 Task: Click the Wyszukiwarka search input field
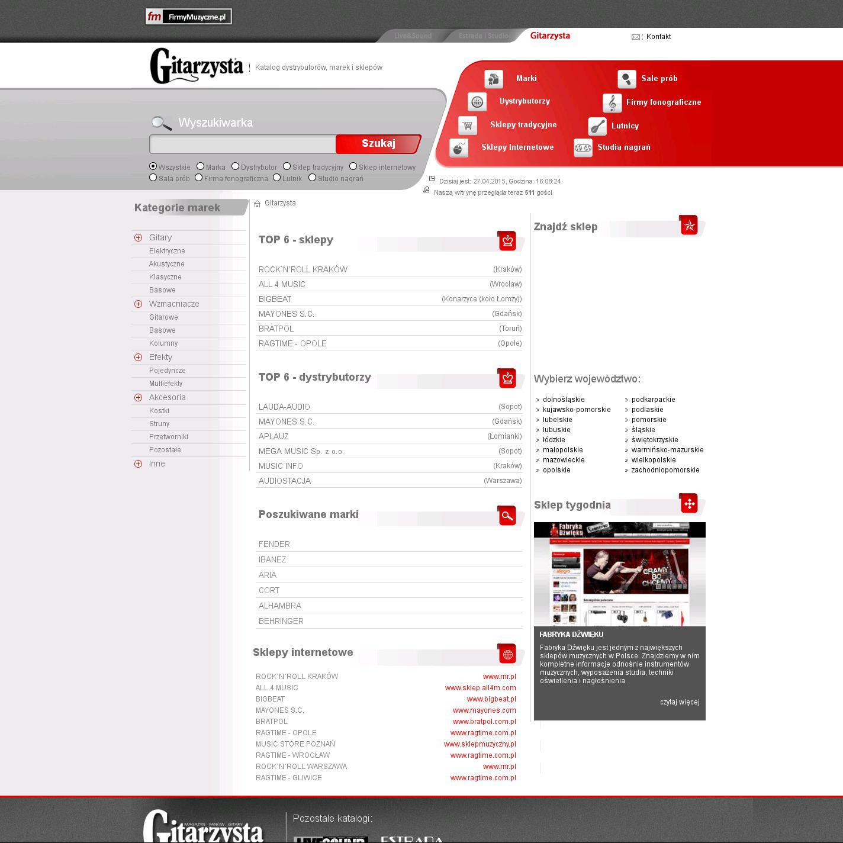tap(243, 144)
